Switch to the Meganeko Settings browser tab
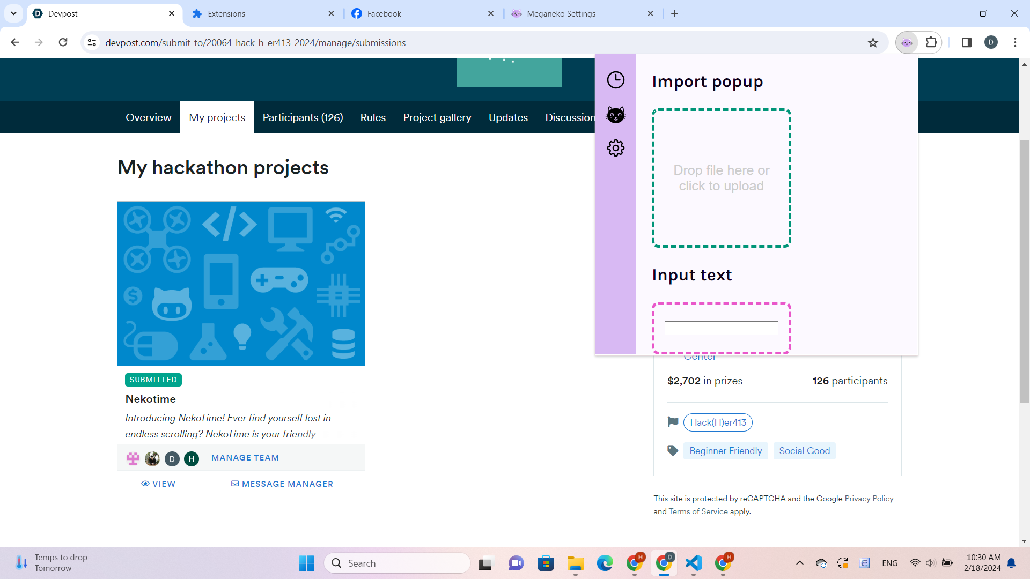The width and height of the screenshot is (1030, 579). [561, 14]
